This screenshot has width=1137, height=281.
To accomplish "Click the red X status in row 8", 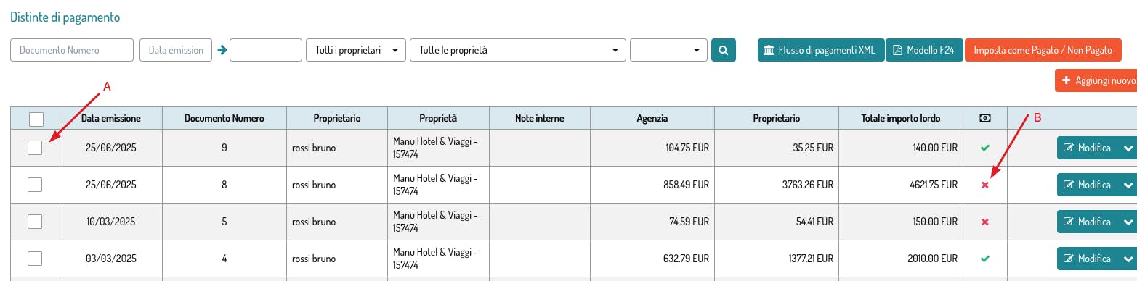I will (x=985, y=185).
